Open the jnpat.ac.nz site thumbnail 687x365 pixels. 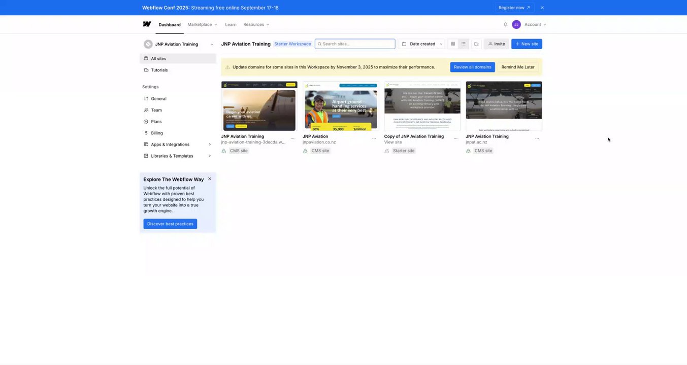tap(504, 106)
